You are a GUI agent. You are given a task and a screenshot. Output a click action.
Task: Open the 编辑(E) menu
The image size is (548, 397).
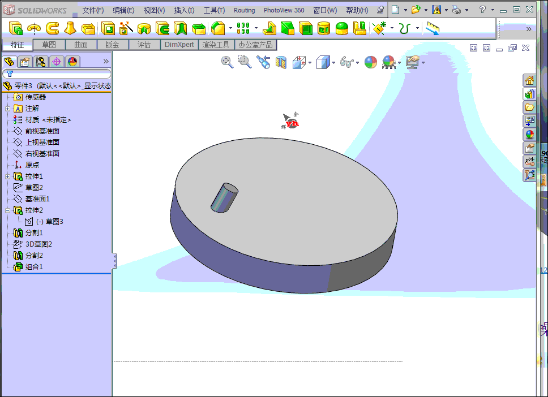pyautogui.click(x=123, y=11)
